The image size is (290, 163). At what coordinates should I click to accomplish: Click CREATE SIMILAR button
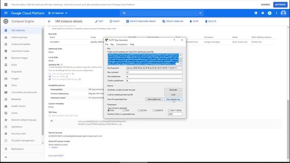(x=173, y=21)
